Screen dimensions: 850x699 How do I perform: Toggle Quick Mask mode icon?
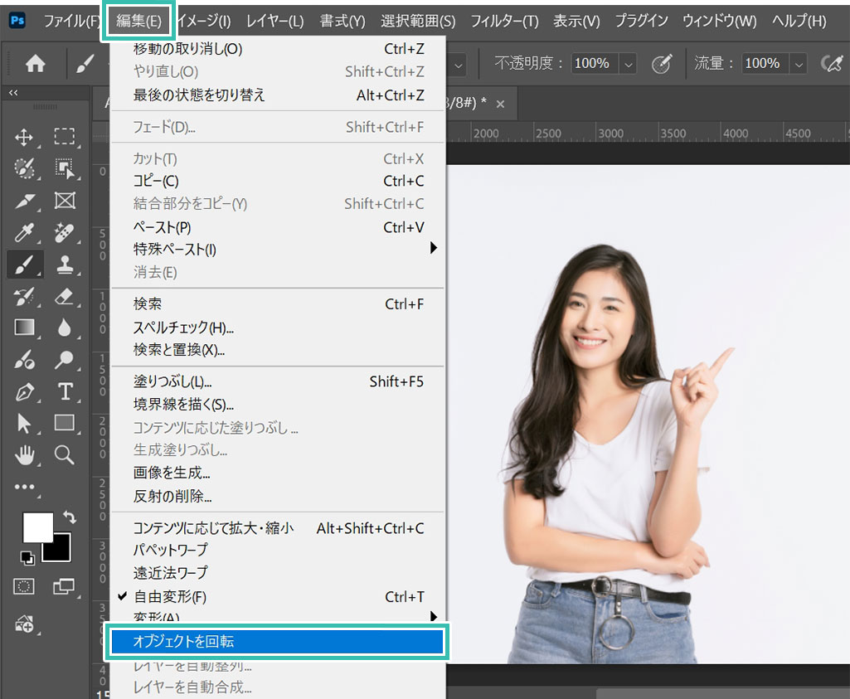[x=24, y=586]
